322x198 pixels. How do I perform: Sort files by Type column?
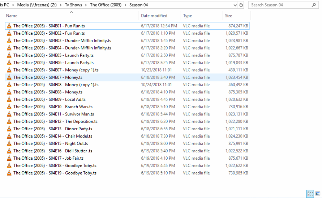coord(188,16)
